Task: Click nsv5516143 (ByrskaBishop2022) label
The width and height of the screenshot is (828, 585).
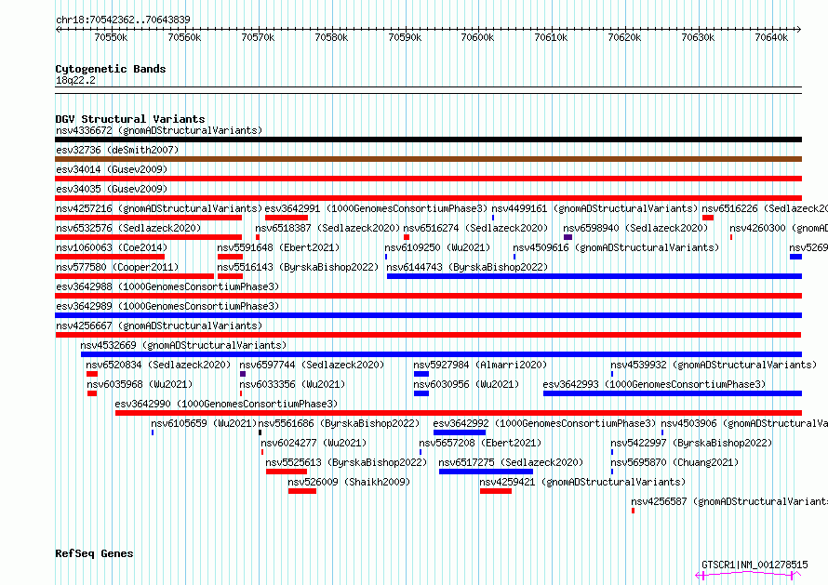Action: (x=298, y=267)
